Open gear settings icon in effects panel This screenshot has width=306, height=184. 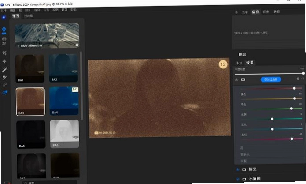tap(298, 79)
